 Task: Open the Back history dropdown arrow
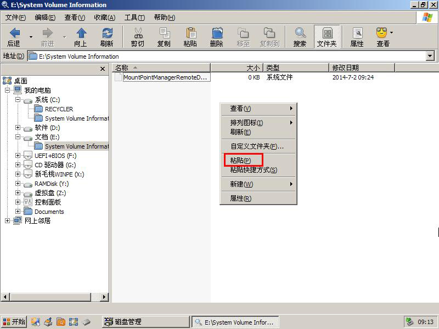31,37
